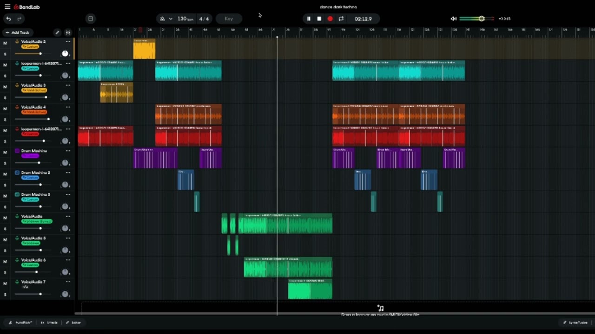
Task: Pause playback
Action: click(x=309, y=19)
